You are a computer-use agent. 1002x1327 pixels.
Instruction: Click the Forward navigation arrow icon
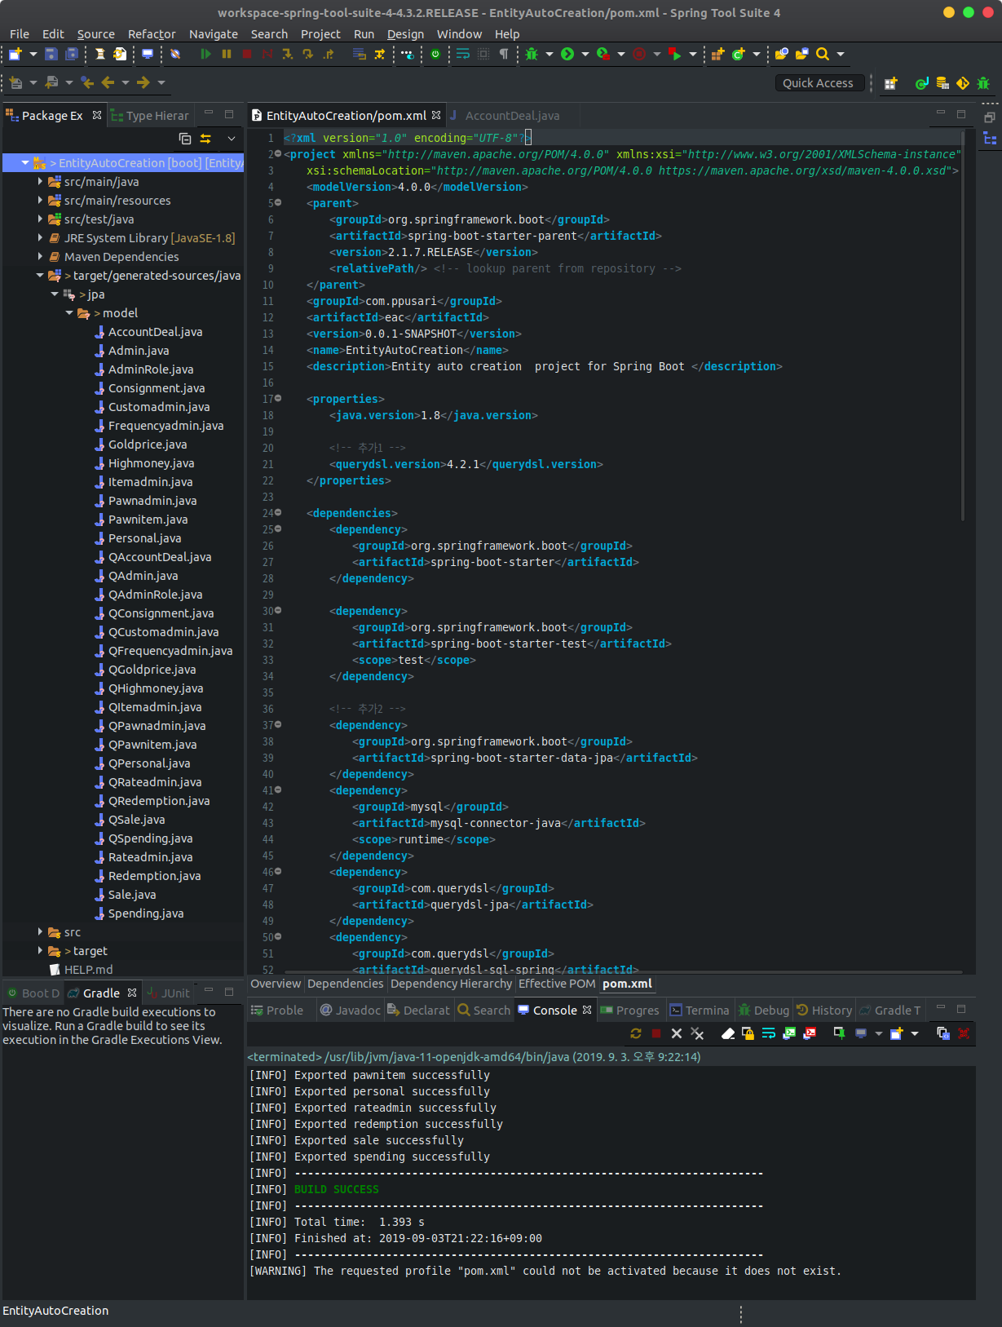(143, 82)
